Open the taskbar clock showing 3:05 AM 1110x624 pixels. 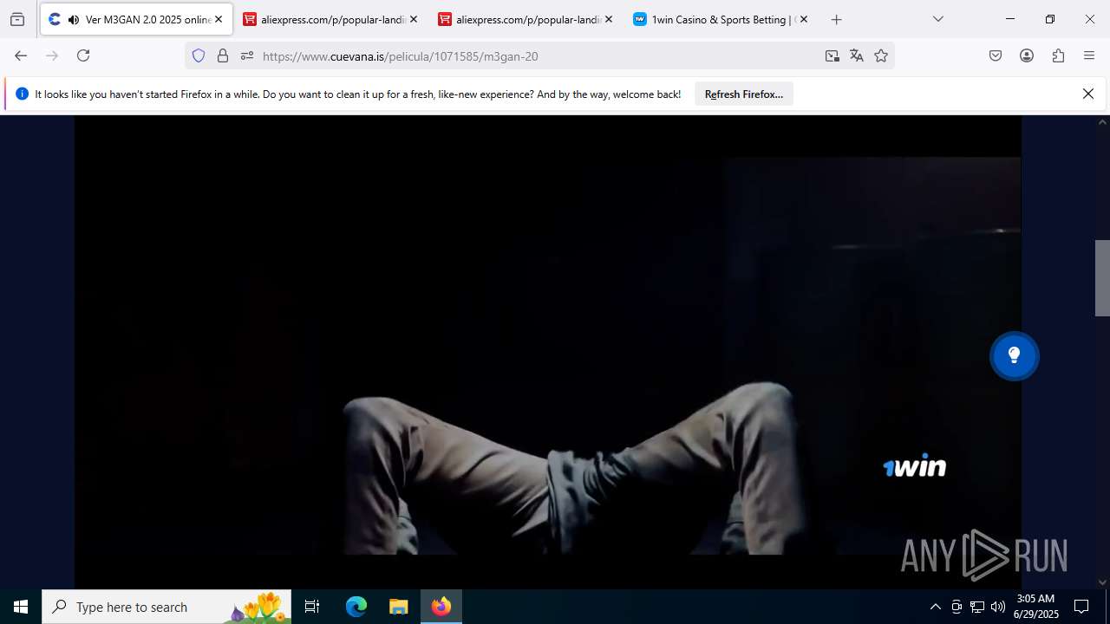pyautogui.click(x=1037, y=607)
